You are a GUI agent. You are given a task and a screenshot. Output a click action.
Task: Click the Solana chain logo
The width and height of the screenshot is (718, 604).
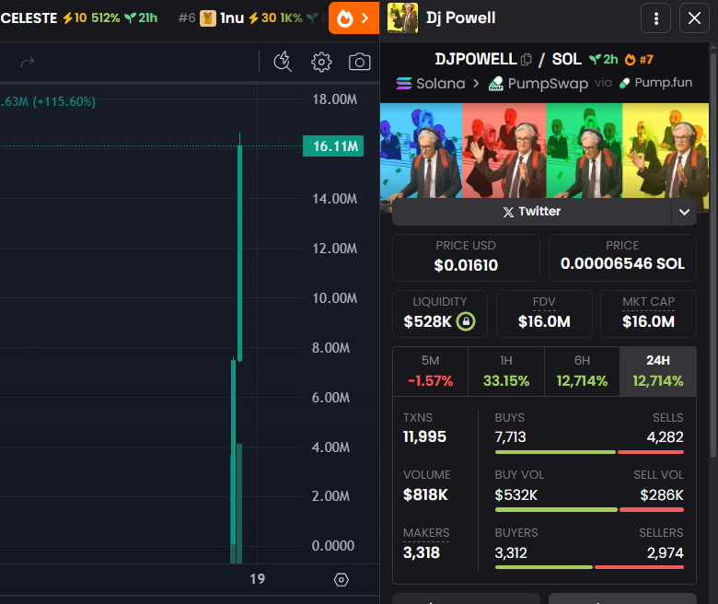click(x=404, y=84)
